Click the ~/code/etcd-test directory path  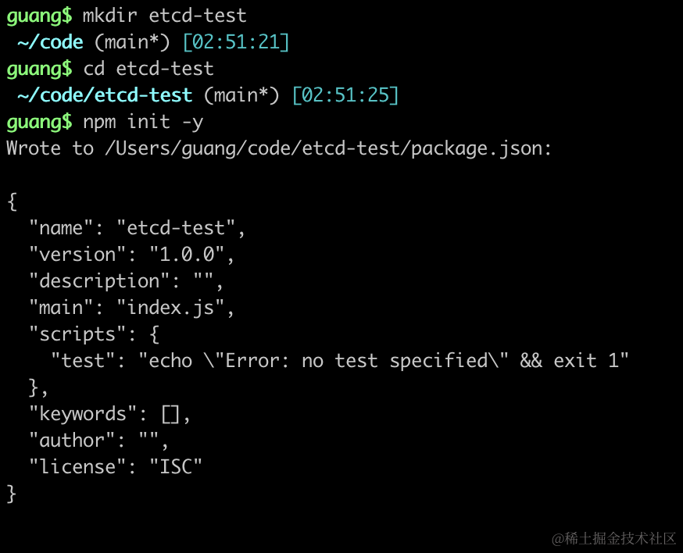[x=105, y=95]
